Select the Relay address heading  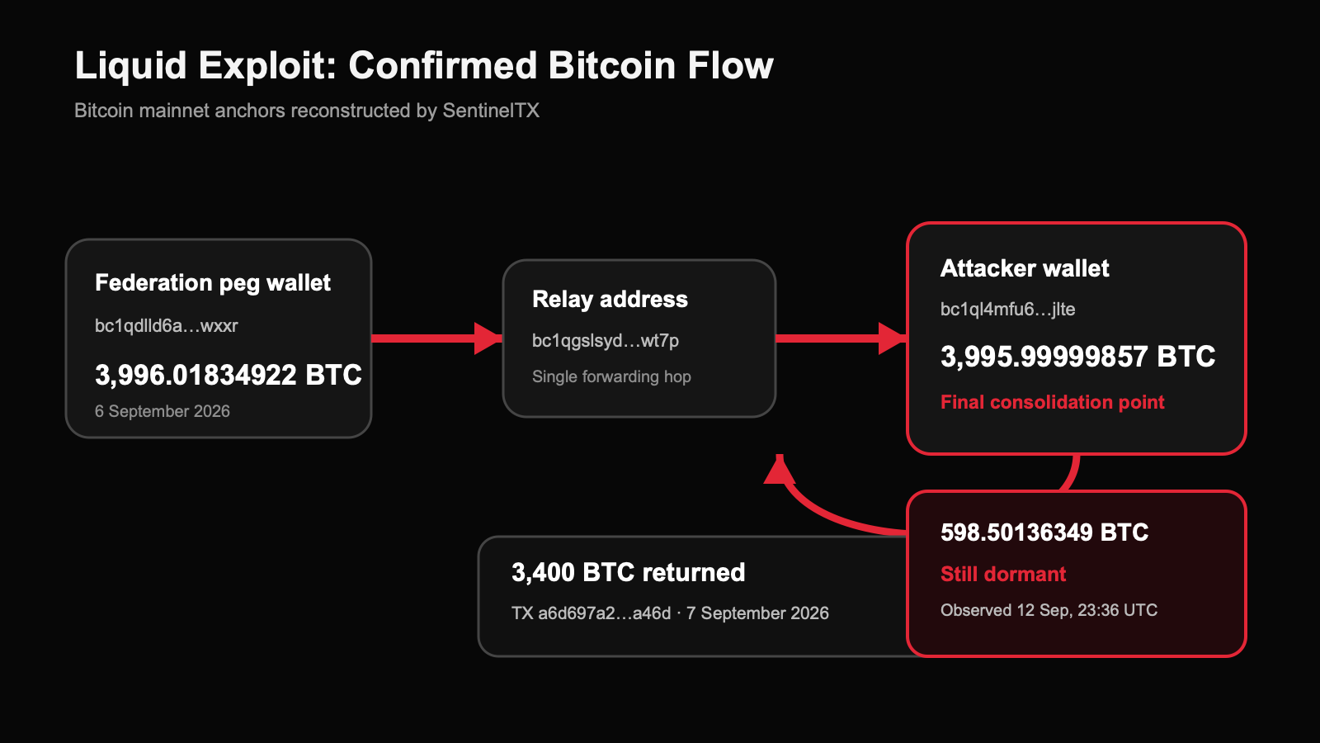[610, 299]
